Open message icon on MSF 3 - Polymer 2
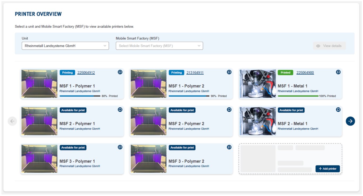 (x=229, y=147)
